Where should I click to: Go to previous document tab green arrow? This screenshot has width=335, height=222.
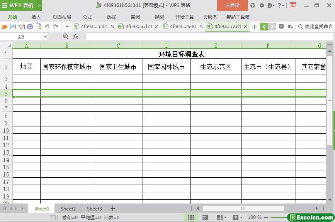click(x=264, y=27)
